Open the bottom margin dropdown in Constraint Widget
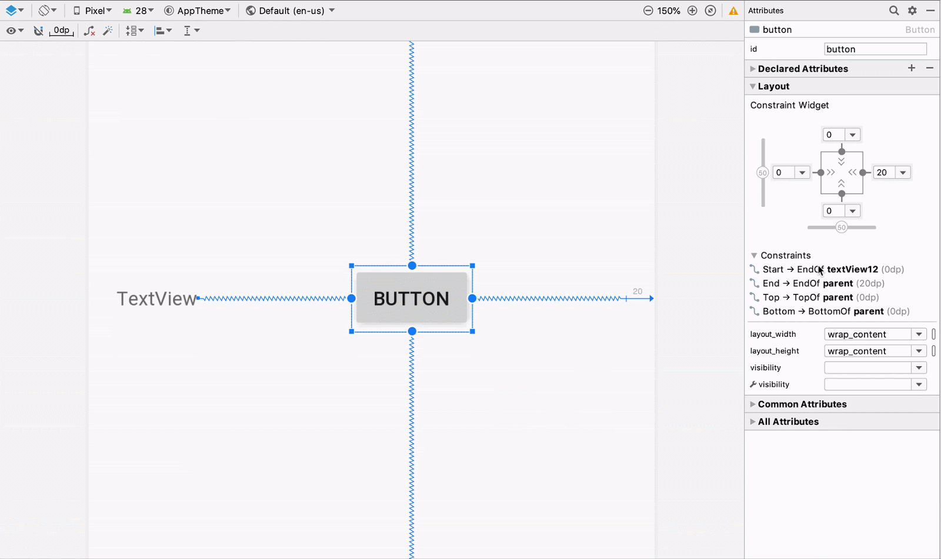Image resolution: width=941 pixels, height=559 pixels. [852, 211]
